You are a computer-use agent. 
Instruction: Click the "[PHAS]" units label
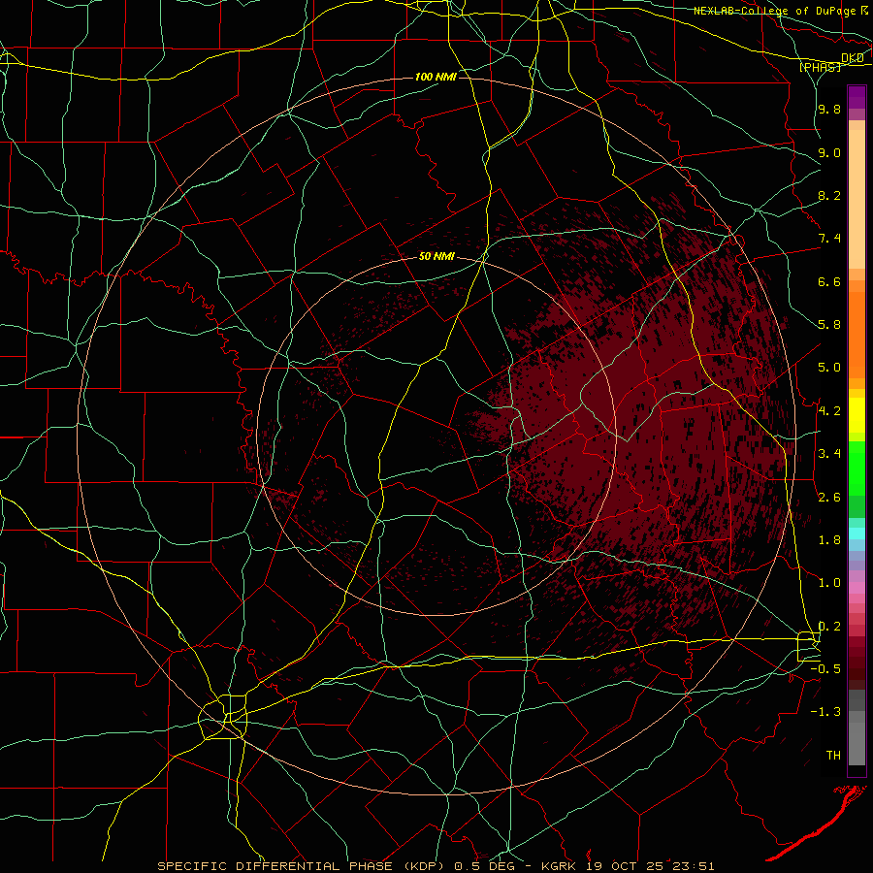[820, 67]
